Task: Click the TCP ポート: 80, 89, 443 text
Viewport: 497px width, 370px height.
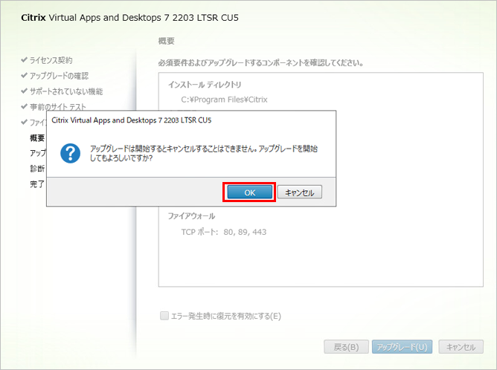Action: tap(224, 232)
